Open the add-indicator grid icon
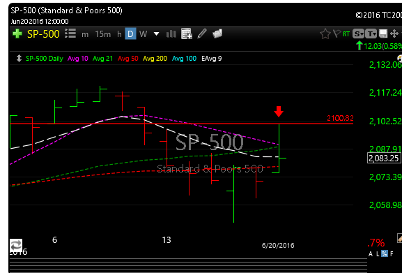 tap(187, 34)
